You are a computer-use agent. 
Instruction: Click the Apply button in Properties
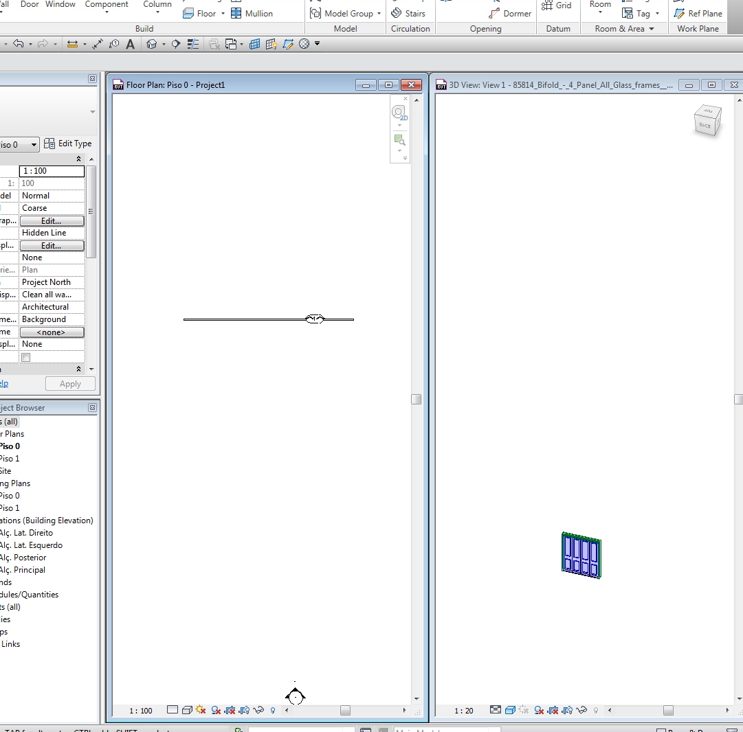pos(70,384)
